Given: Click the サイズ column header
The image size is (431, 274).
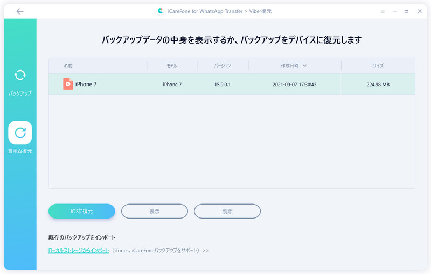Looking at the screenshot, I should point(378,66).
